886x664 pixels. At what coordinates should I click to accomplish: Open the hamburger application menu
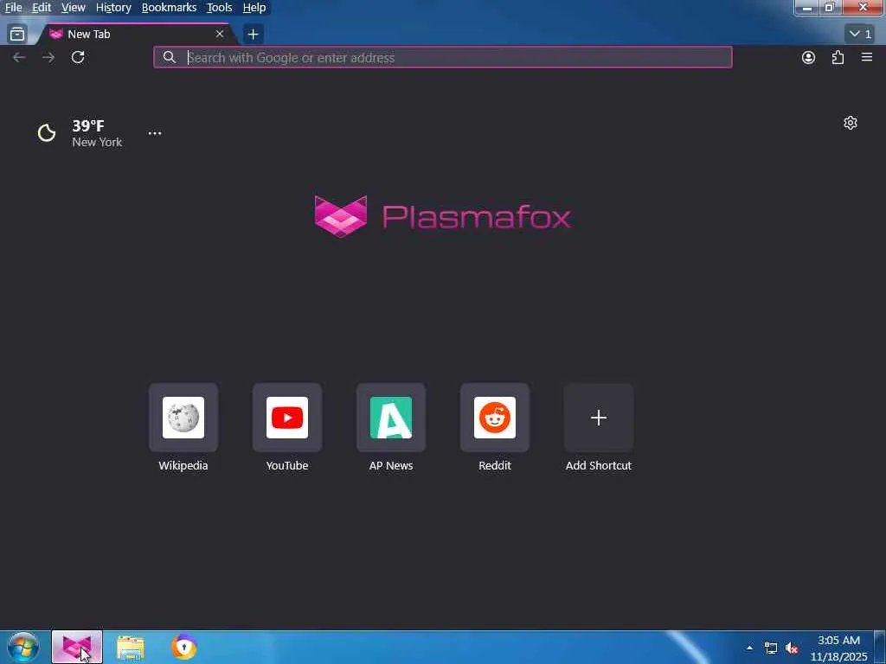[x=867, y=57]
